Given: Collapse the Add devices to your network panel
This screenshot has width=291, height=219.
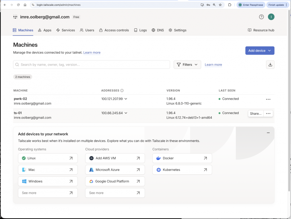Looking at the screenshot, I should [268, 133].
